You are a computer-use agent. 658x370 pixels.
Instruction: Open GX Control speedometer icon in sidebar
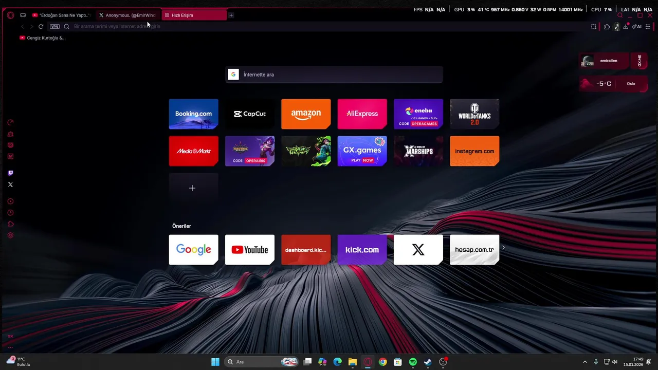pyautogui.click(x=10, y=122)
